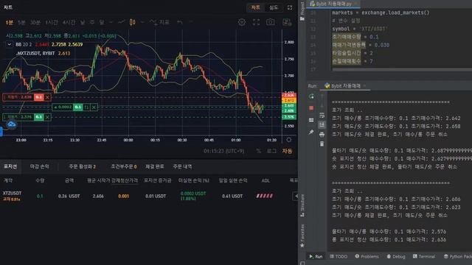
Task: Select the Bybit 자동매매 Run tab
Action: 345,86
